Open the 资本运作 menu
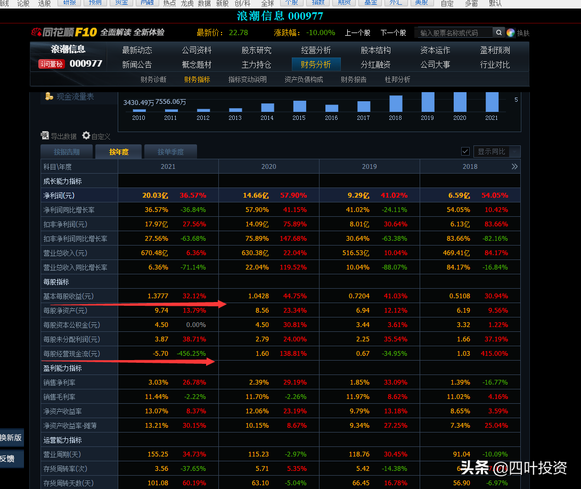The height and width of the screenshot is (489, 581). [436, 50]
